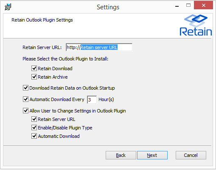Go Back to previous page
This screenshot has width=216, height=170.
121,155
